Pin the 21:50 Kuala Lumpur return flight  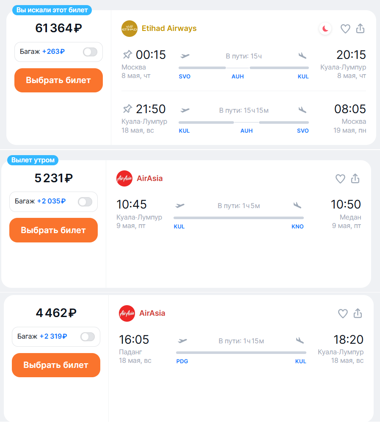pyautogui.click(x=127, y=109)
